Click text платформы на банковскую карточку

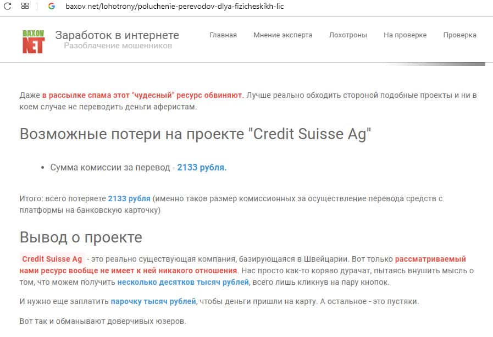(90, 210)
